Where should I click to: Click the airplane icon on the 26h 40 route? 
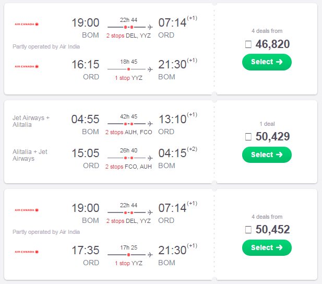click(x=150, y=158)
